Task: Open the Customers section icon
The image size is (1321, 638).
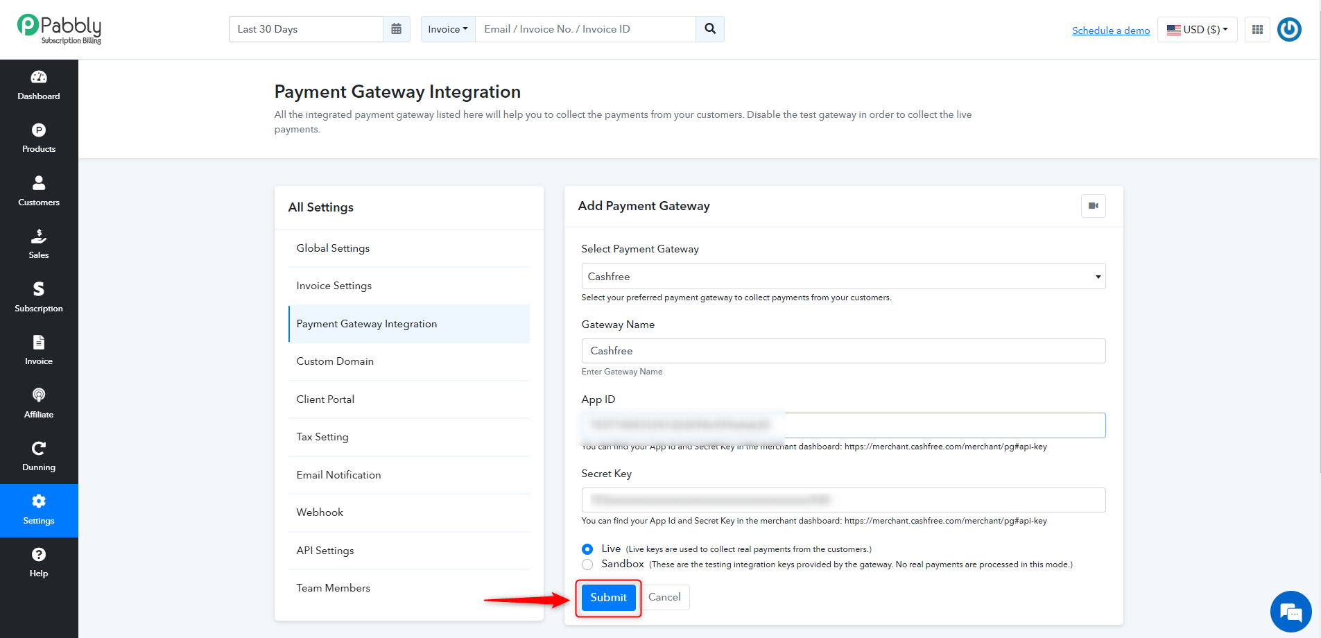Action: (39, 183)
